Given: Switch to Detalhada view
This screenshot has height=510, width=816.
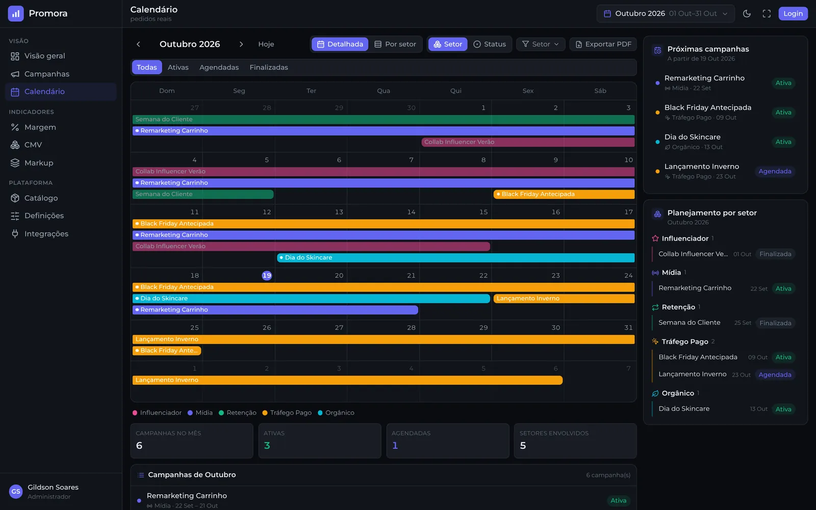Looking at the screenshot, I should point(340,44).
